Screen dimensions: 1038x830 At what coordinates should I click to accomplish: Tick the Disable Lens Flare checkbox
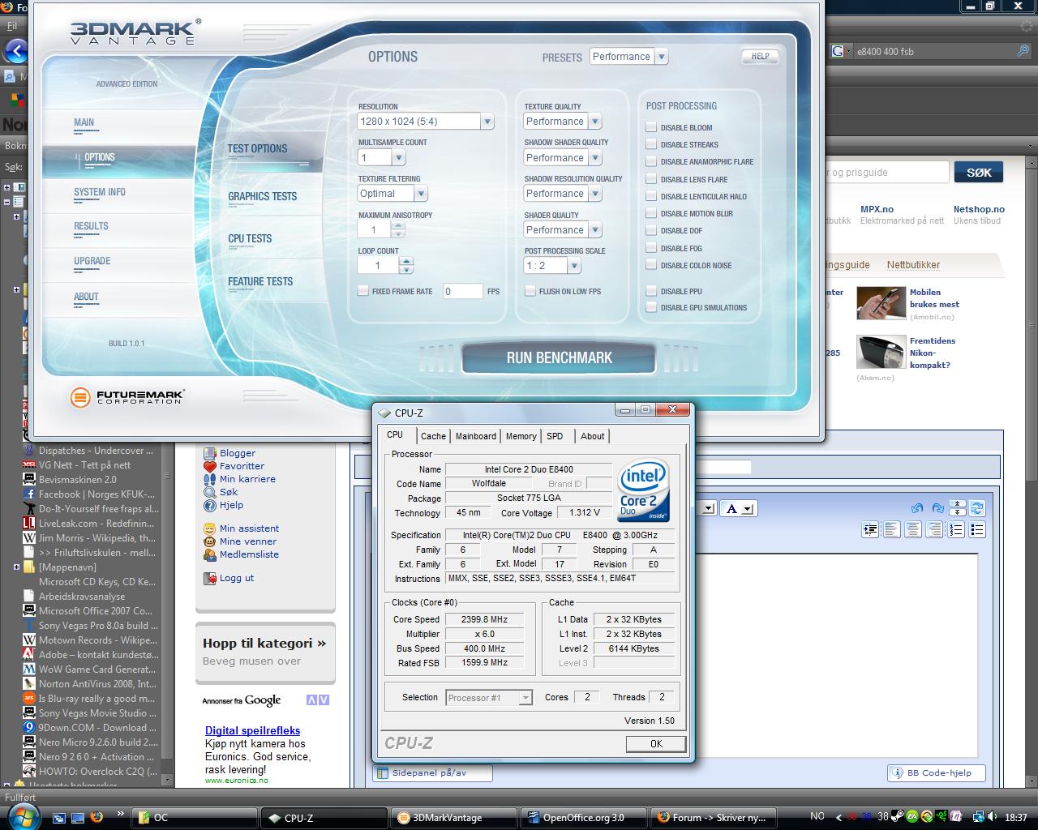(x=651, y=179)
